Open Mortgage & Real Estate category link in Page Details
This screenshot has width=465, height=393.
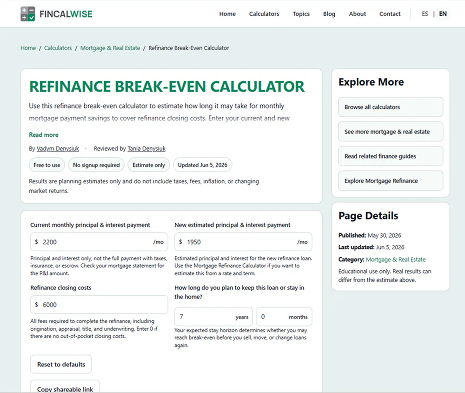(396, 260)
